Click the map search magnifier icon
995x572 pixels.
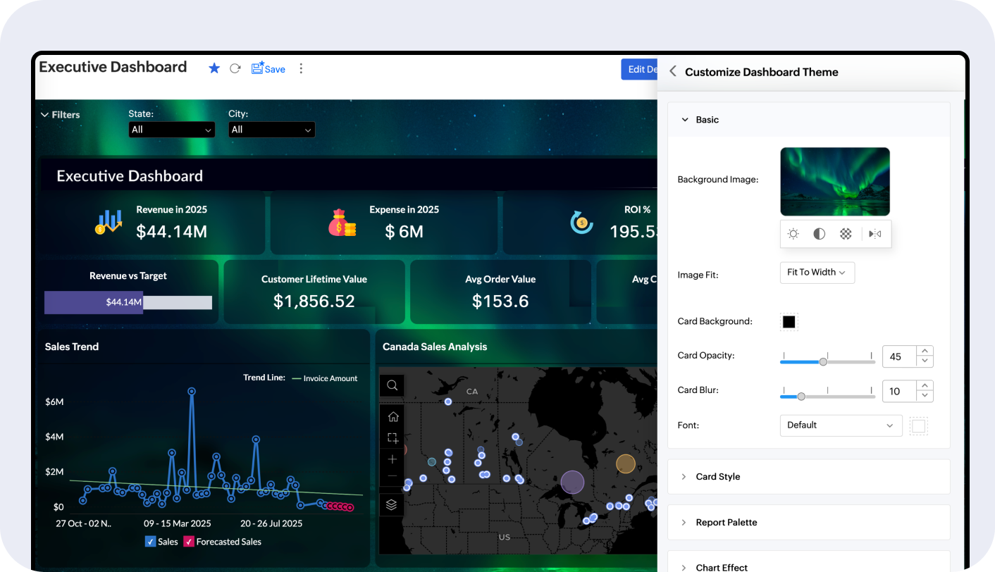pos(393,385)
